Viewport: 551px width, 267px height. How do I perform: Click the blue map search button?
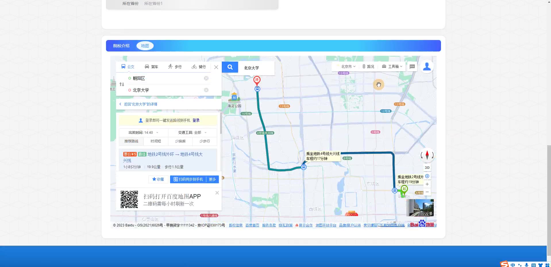pyautogui.click(x=230, y=67)
